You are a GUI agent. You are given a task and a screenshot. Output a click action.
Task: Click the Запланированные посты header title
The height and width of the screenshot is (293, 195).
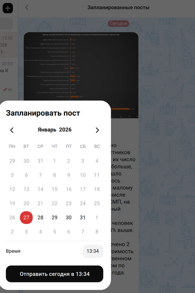pyautogui.click(x=118, y=8)
